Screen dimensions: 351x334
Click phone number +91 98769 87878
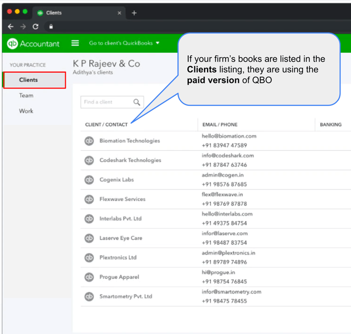pos(224,204)
